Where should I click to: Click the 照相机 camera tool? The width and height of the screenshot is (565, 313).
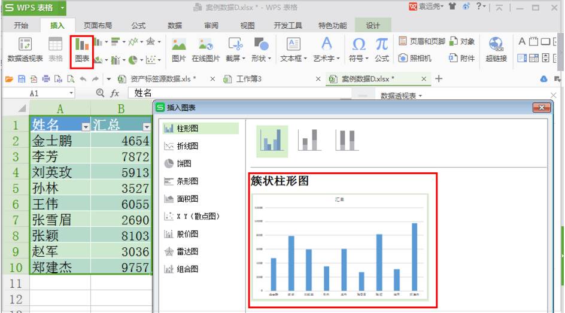pyautogui.click(x=415, y=58)
